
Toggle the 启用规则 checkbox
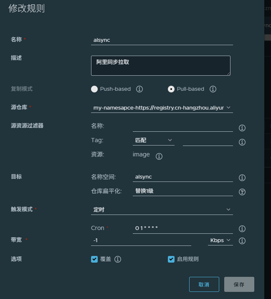(171, 259)
